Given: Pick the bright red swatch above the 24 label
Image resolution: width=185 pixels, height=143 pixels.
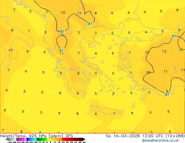Looking at the screenshot, I should [x=64, y=139].
